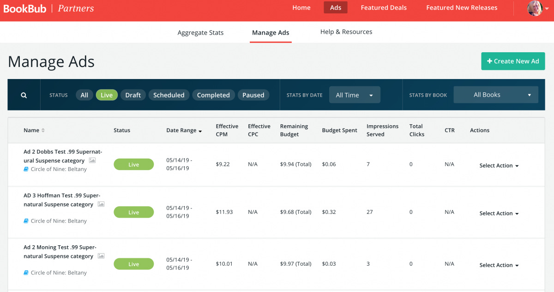Filter ads by All status

(x=84, y=95)
